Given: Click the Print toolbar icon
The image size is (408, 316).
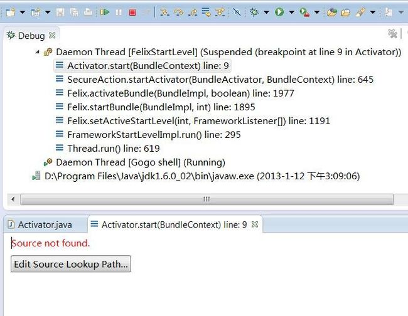Looking at the screenshot, I should click(x=89, y=12).
